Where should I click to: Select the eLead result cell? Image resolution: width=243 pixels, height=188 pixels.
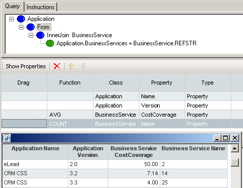click(35, 164)
